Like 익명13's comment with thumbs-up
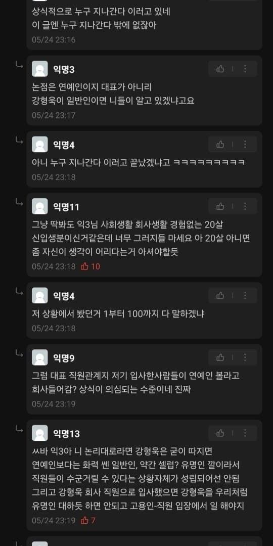Image resolution: width=273 pixels, height=546 pixels. 220,433
